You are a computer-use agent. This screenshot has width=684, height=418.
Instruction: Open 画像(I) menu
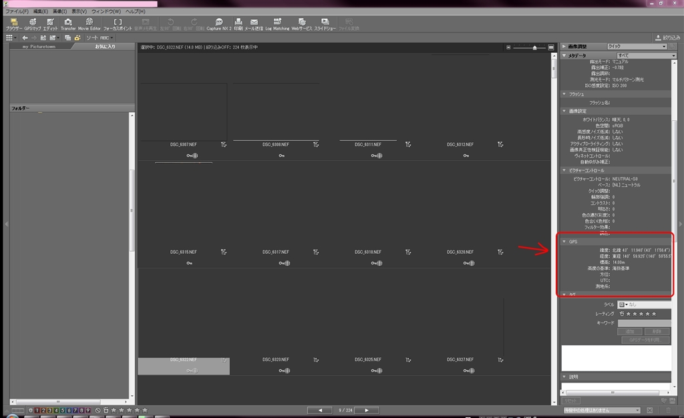pyautogui.click(x=59, y=11)
